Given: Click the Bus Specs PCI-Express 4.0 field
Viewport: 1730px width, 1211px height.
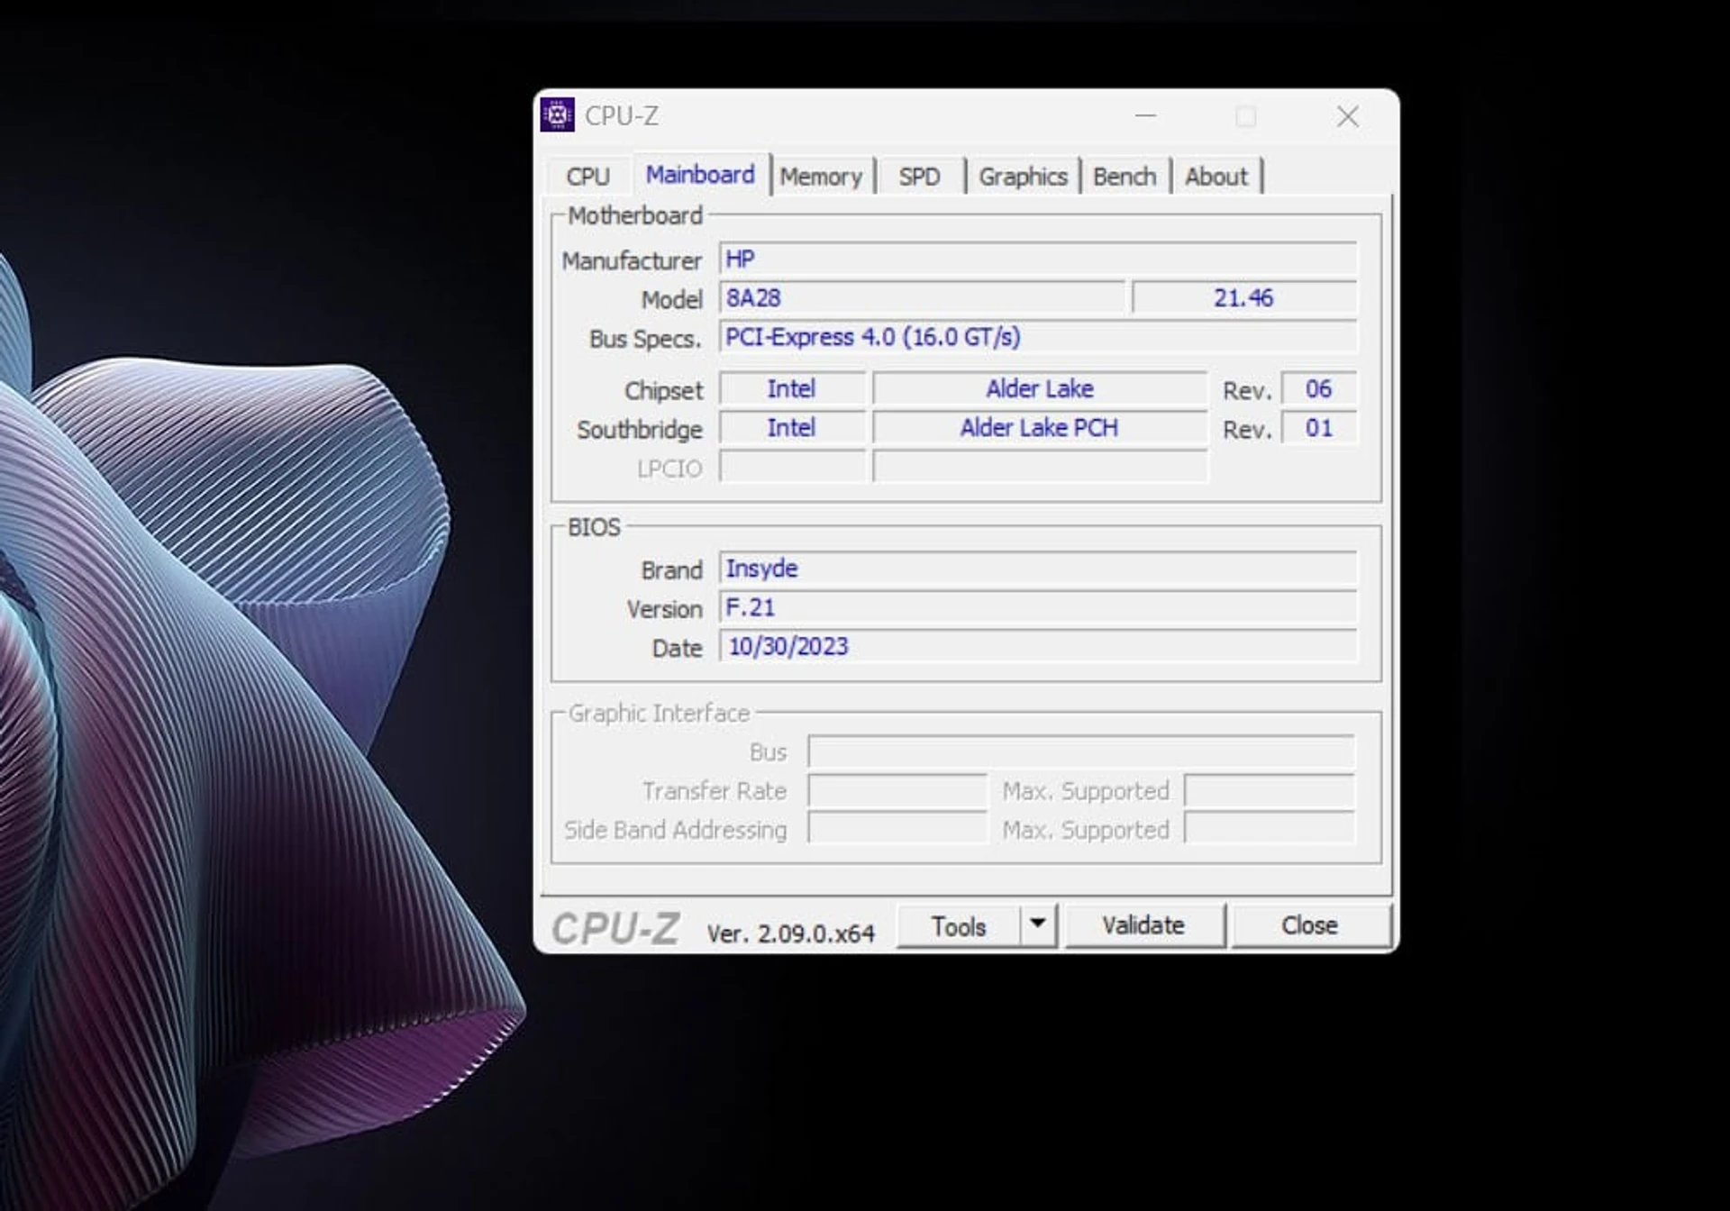Looking at the screenshot, I should coord(1038,337).
